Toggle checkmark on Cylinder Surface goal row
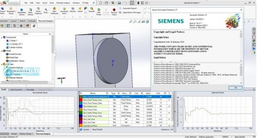Screen dimensions: 257x138 (x=170, y=125)
